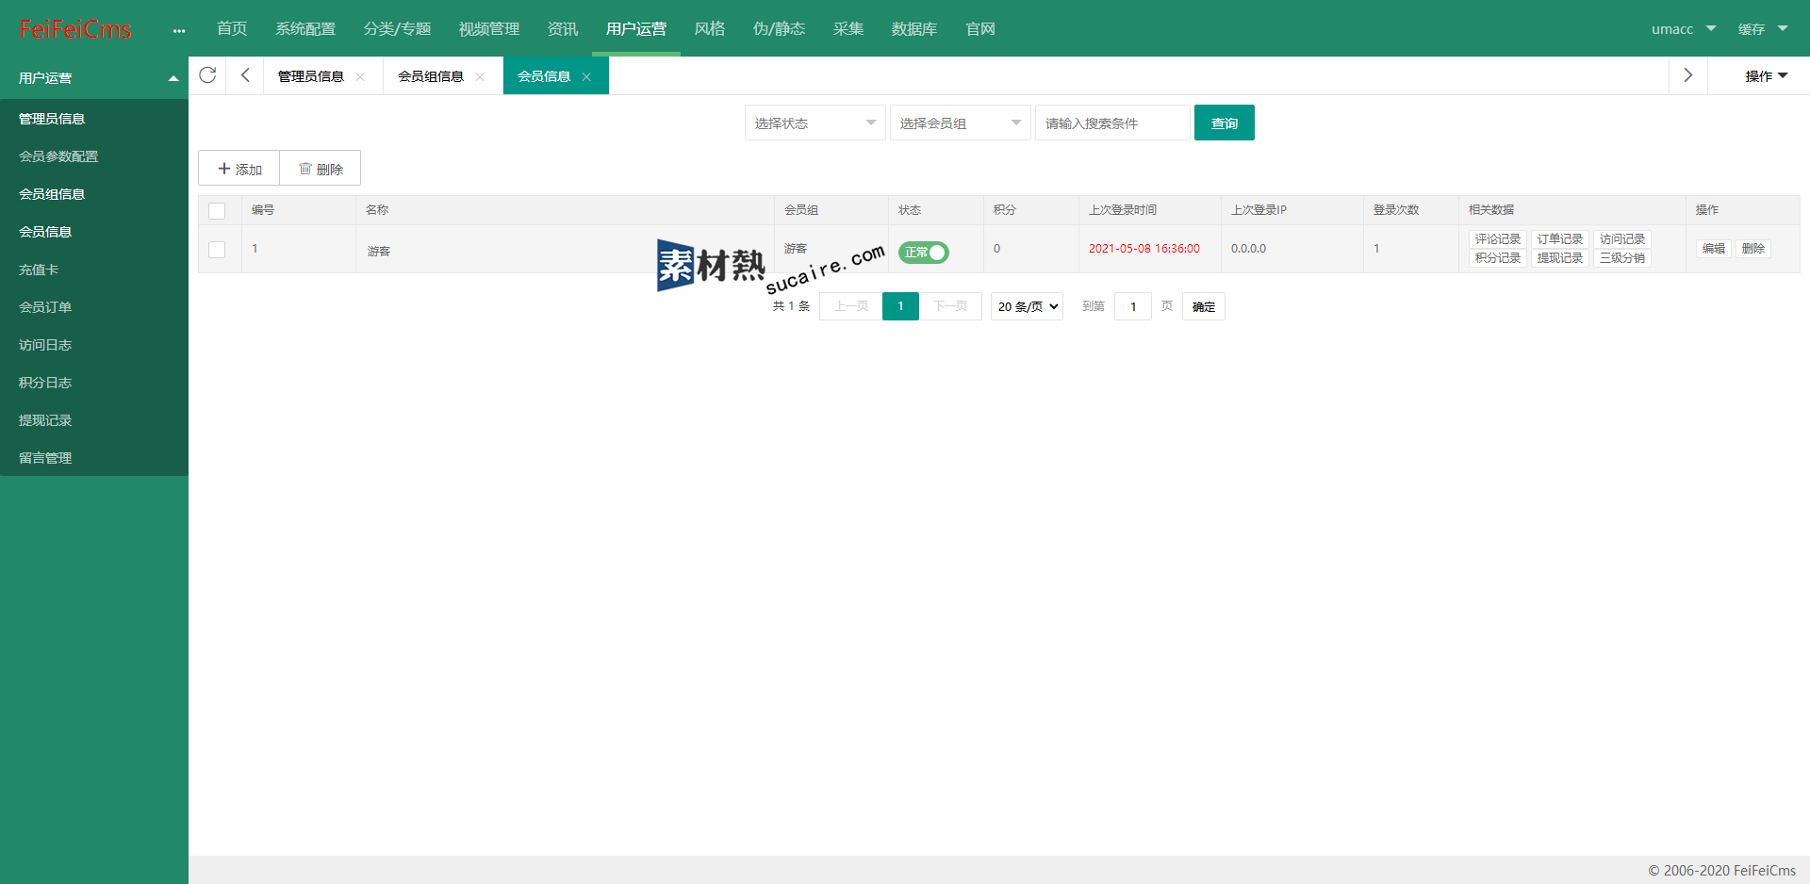Click the refresh page icon
The height and width of the screenshot is (884, 1810).
(x=207, y=75)
